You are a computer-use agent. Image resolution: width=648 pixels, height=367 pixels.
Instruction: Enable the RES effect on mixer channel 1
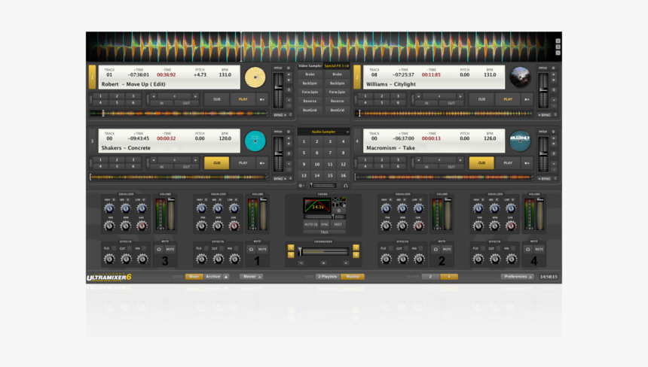pos(237,248)
